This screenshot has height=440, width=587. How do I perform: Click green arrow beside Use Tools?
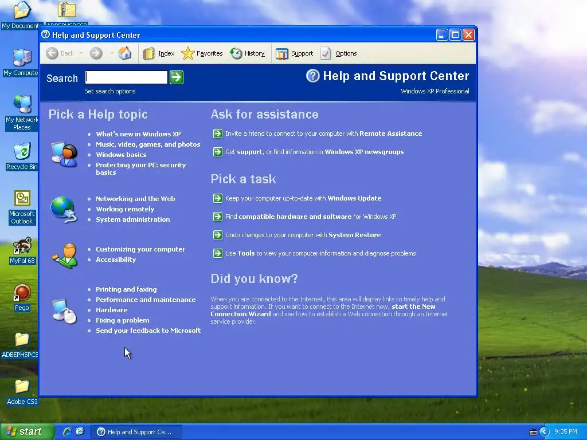click(x=218, y=253)
